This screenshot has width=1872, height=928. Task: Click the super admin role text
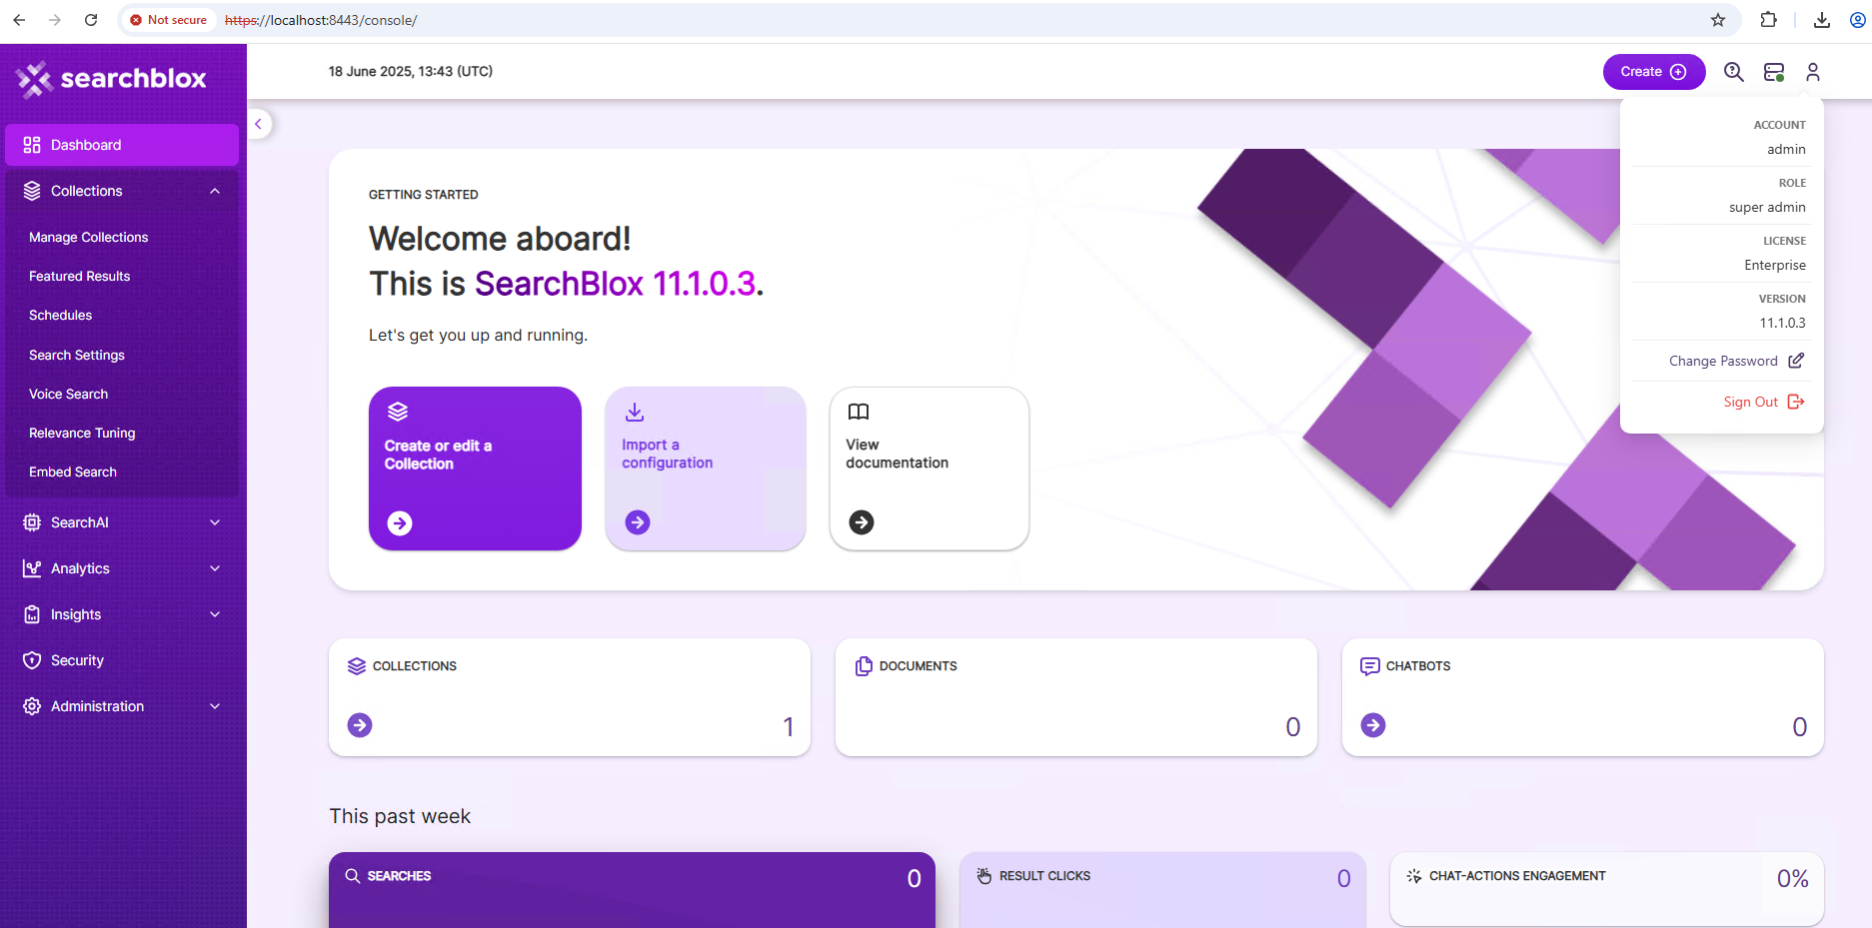coord(1767,207)
